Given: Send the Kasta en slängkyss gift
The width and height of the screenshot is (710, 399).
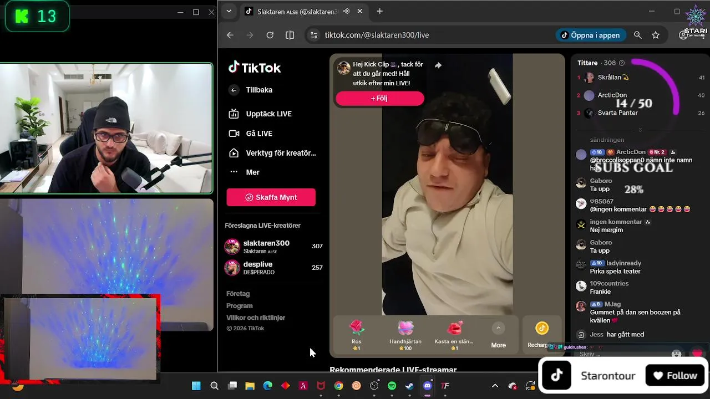Looking at the screenshot, I should click(x=454, y=335).
